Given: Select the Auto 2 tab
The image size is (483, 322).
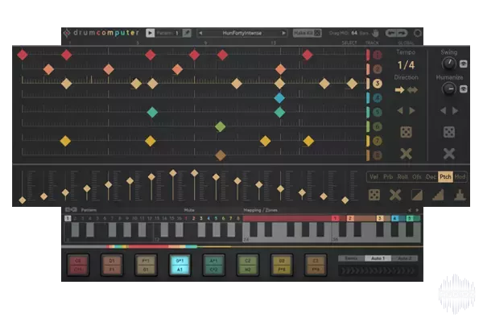Looking at the screenshot, I should [x=404, y=258].
